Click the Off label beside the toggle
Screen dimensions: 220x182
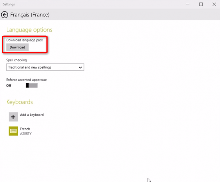coord(9,86)
